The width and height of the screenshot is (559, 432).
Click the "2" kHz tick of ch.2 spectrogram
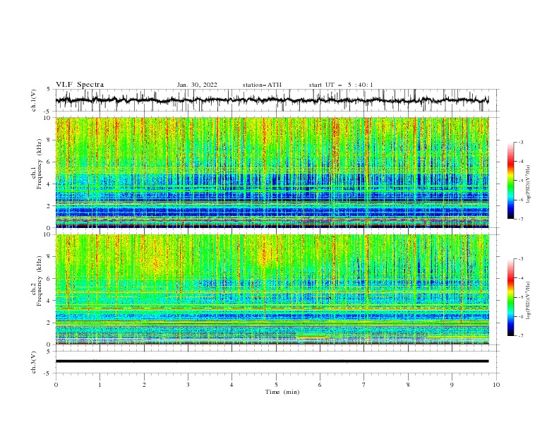tap(49, 323)
